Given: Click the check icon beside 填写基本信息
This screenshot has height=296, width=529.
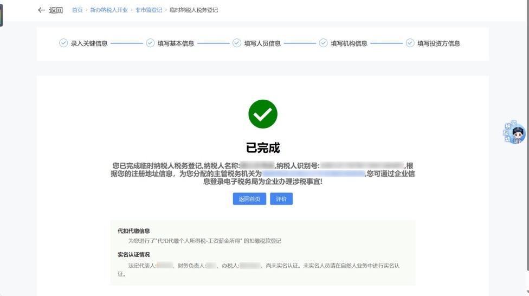Looking at the screenshot, I should (x=150, y=43).
